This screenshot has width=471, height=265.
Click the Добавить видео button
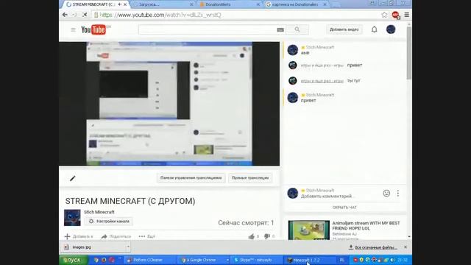click(344, 29)
